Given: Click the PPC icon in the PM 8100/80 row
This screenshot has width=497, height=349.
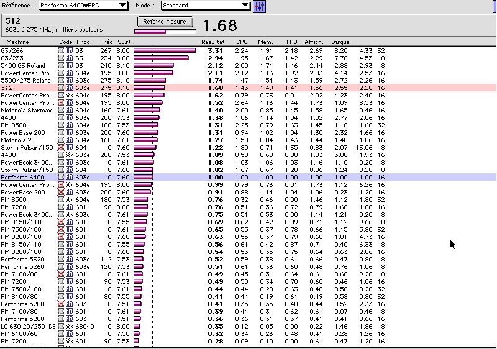Looking at the screenshot, I should (x=70, y=296).
